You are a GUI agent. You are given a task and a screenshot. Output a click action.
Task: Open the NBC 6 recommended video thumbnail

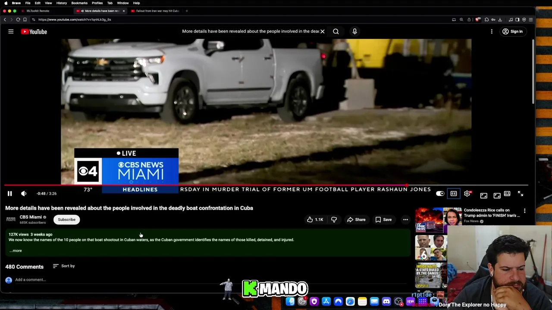431,248
